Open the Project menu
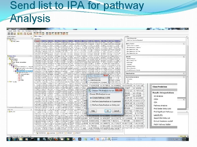This screenshot has height=147, width=197. tap(10, 31)
